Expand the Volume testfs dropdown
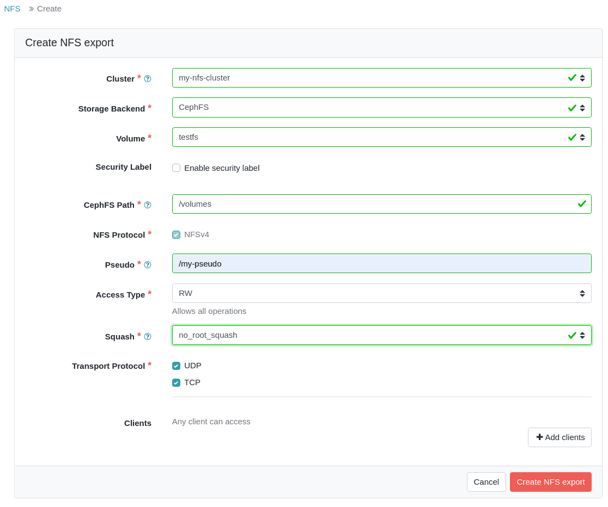608x507 pixels. coord(381,137)
